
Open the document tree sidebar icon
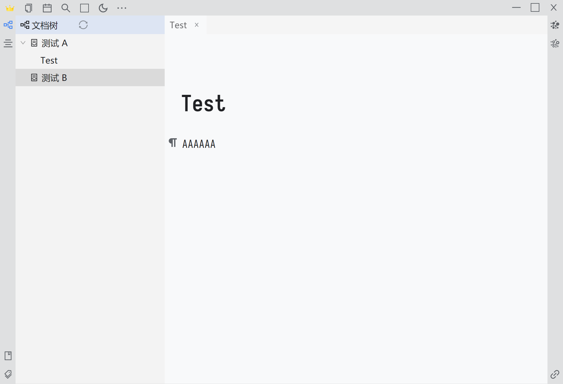pos(8,25)
